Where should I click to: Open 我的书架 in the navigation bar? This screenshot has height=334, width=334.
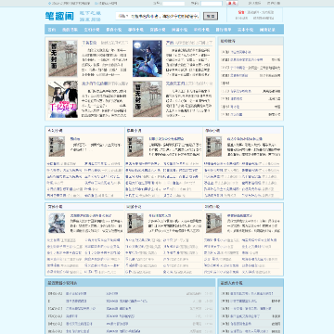pos(70,30)
